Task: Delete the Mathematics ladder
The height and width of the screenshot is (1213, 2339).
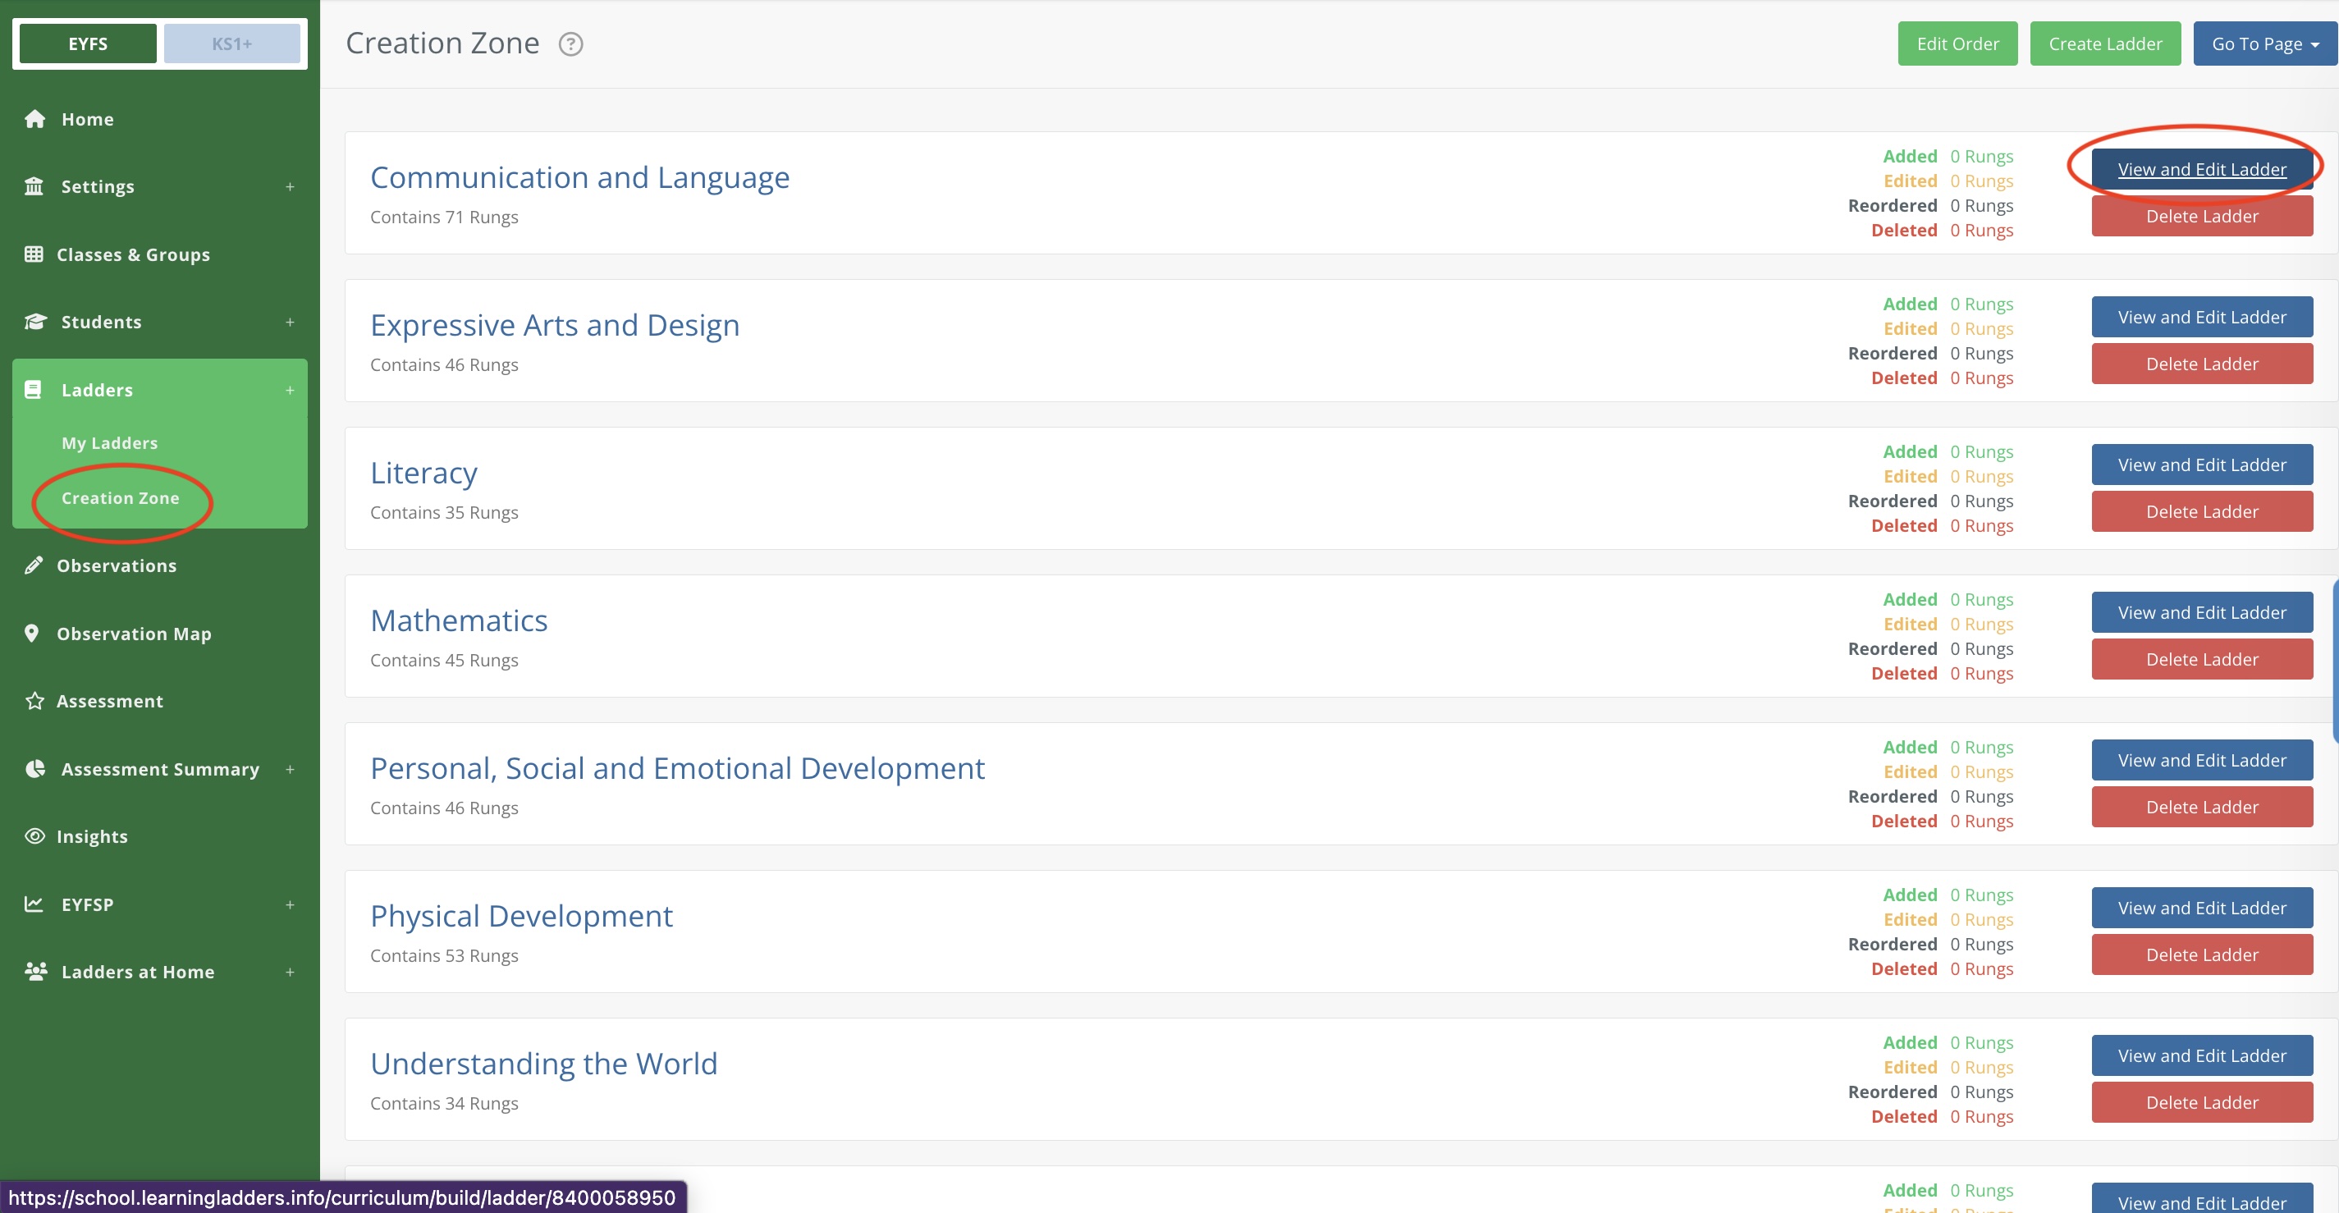Action: click(2201, 659)
